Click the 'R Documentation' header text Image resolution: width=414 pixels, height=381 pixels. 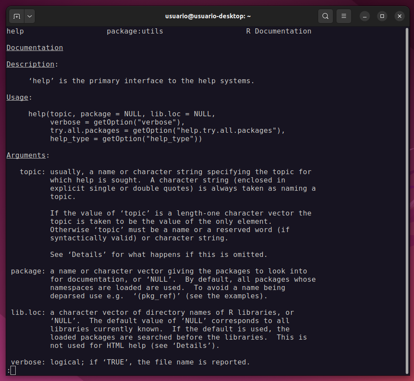(x=278, y=31)
